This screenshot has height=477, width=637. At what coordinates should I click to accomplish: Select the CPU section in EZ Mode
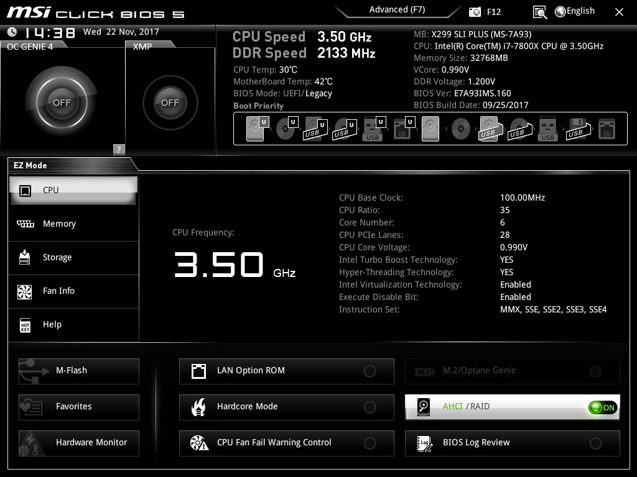pyautogui.click(x=73, y=190)
